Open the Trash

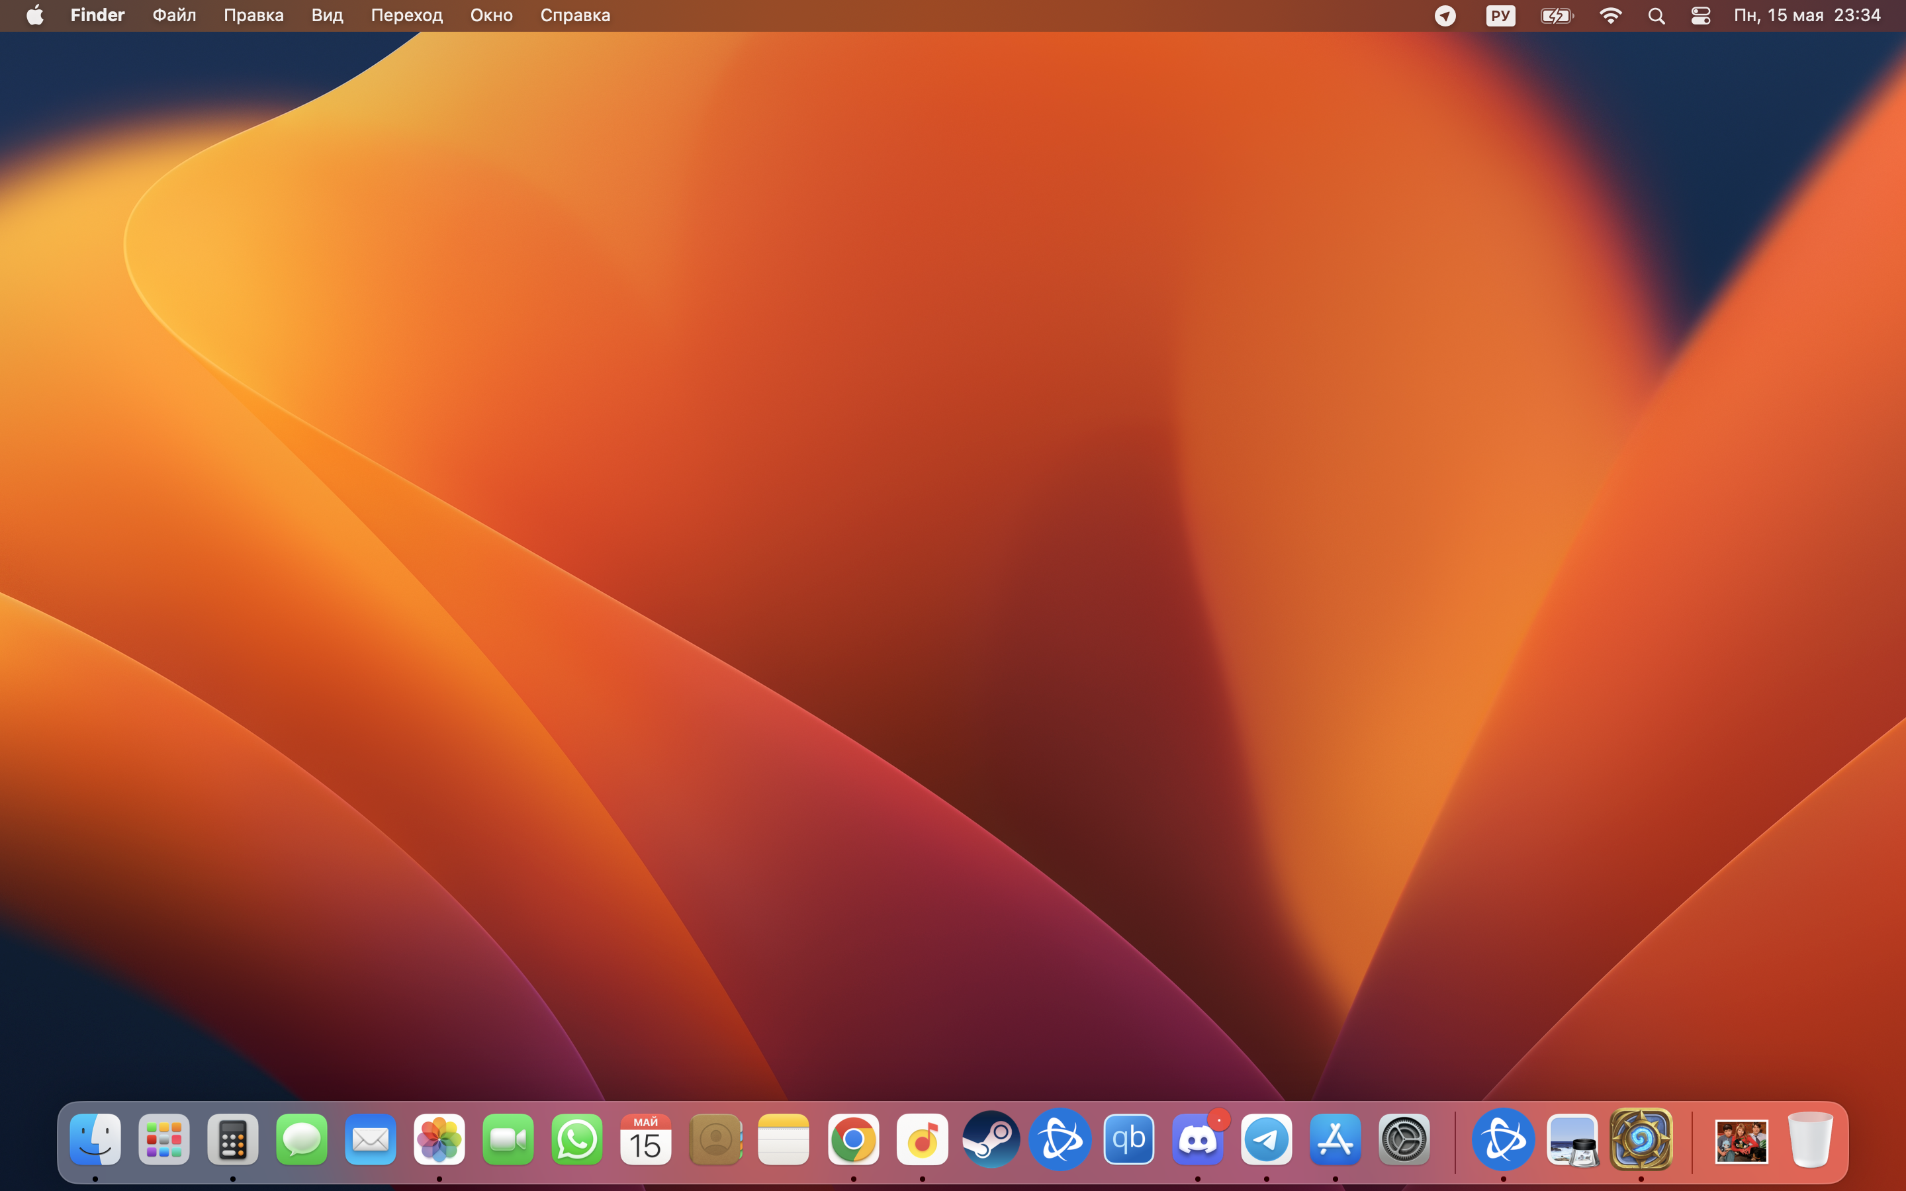pyautogui.click(x=1811, y=1139)
